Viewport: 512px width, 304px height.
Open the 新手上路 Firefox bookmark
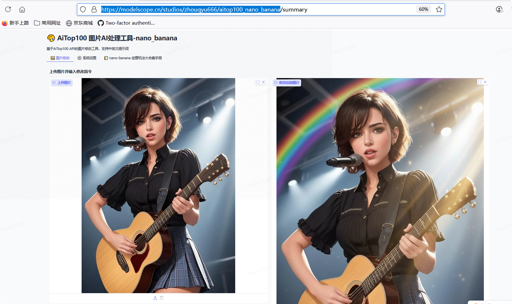point(15,23)
